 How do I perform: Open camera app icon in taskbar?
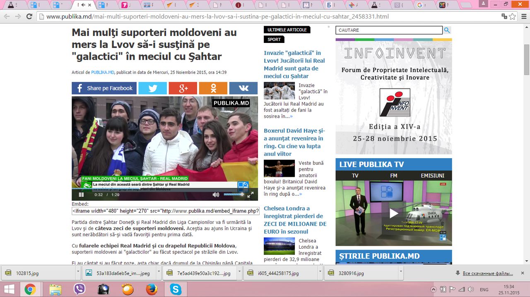coord(104,289)
